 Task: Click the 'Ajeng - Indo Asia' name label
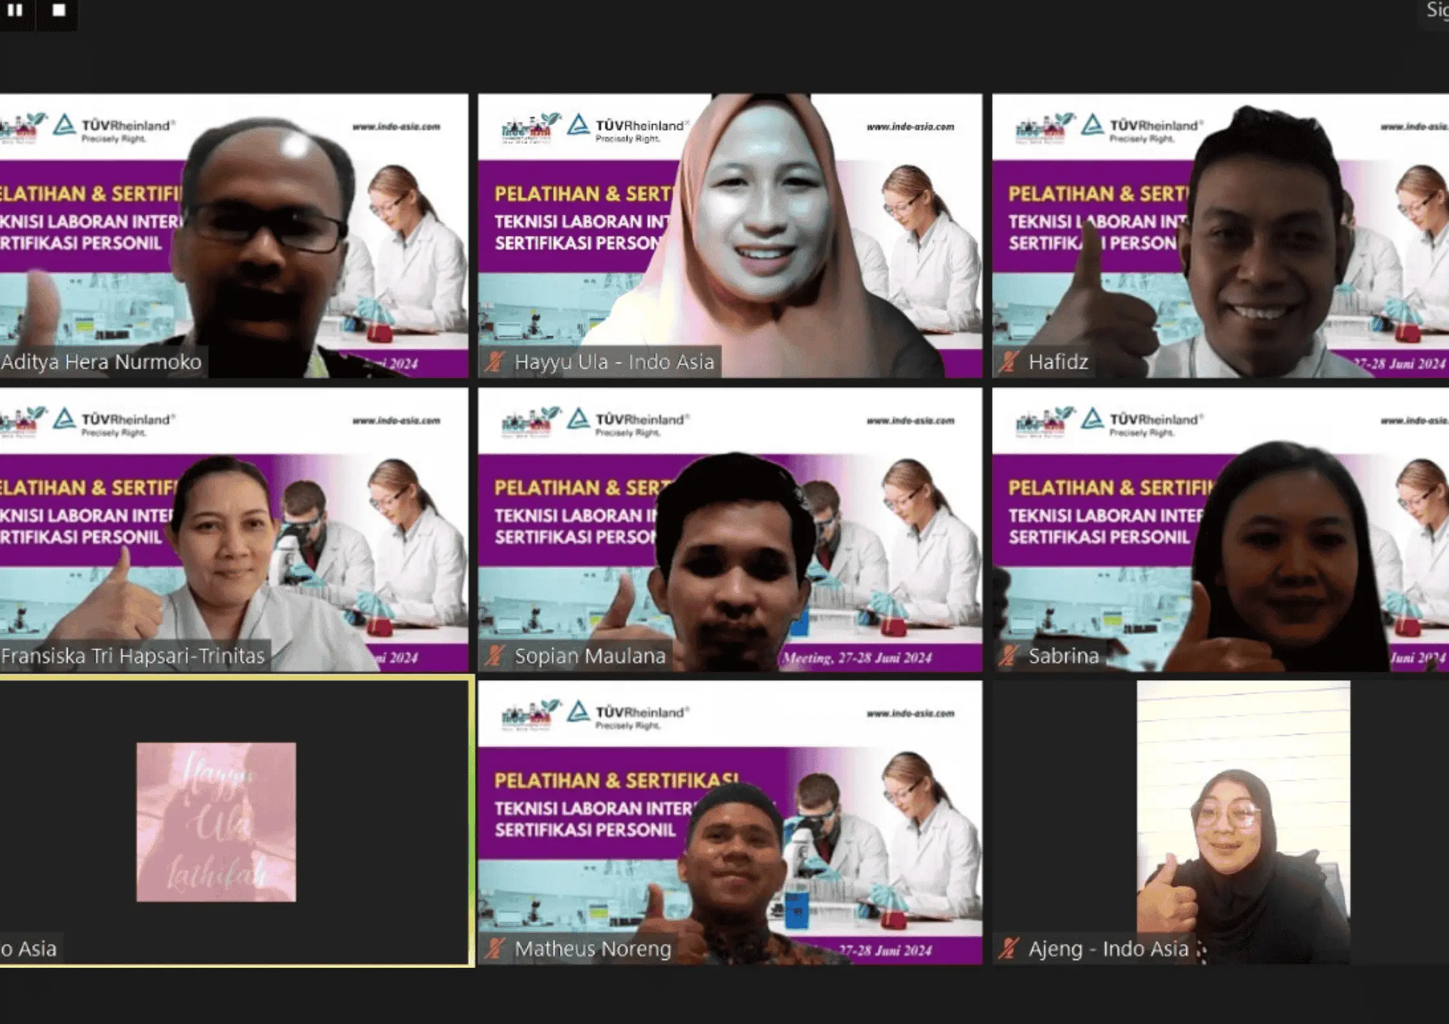tap(1109, 949)
